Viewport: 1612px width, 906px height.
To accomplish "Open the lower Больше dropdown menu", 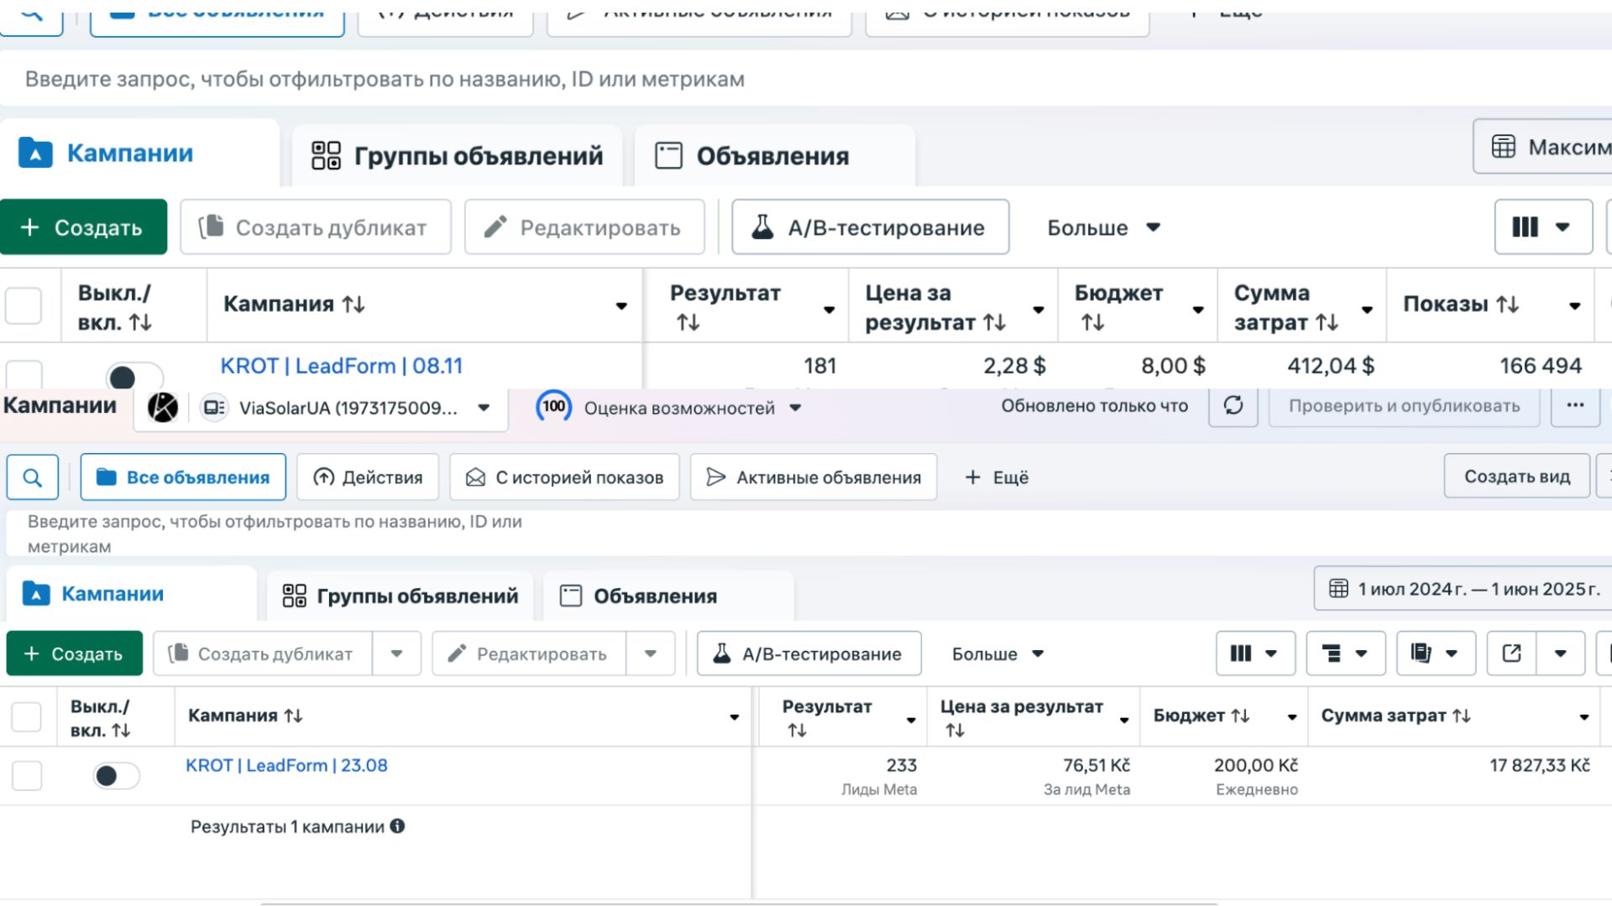I will (997, 653).
